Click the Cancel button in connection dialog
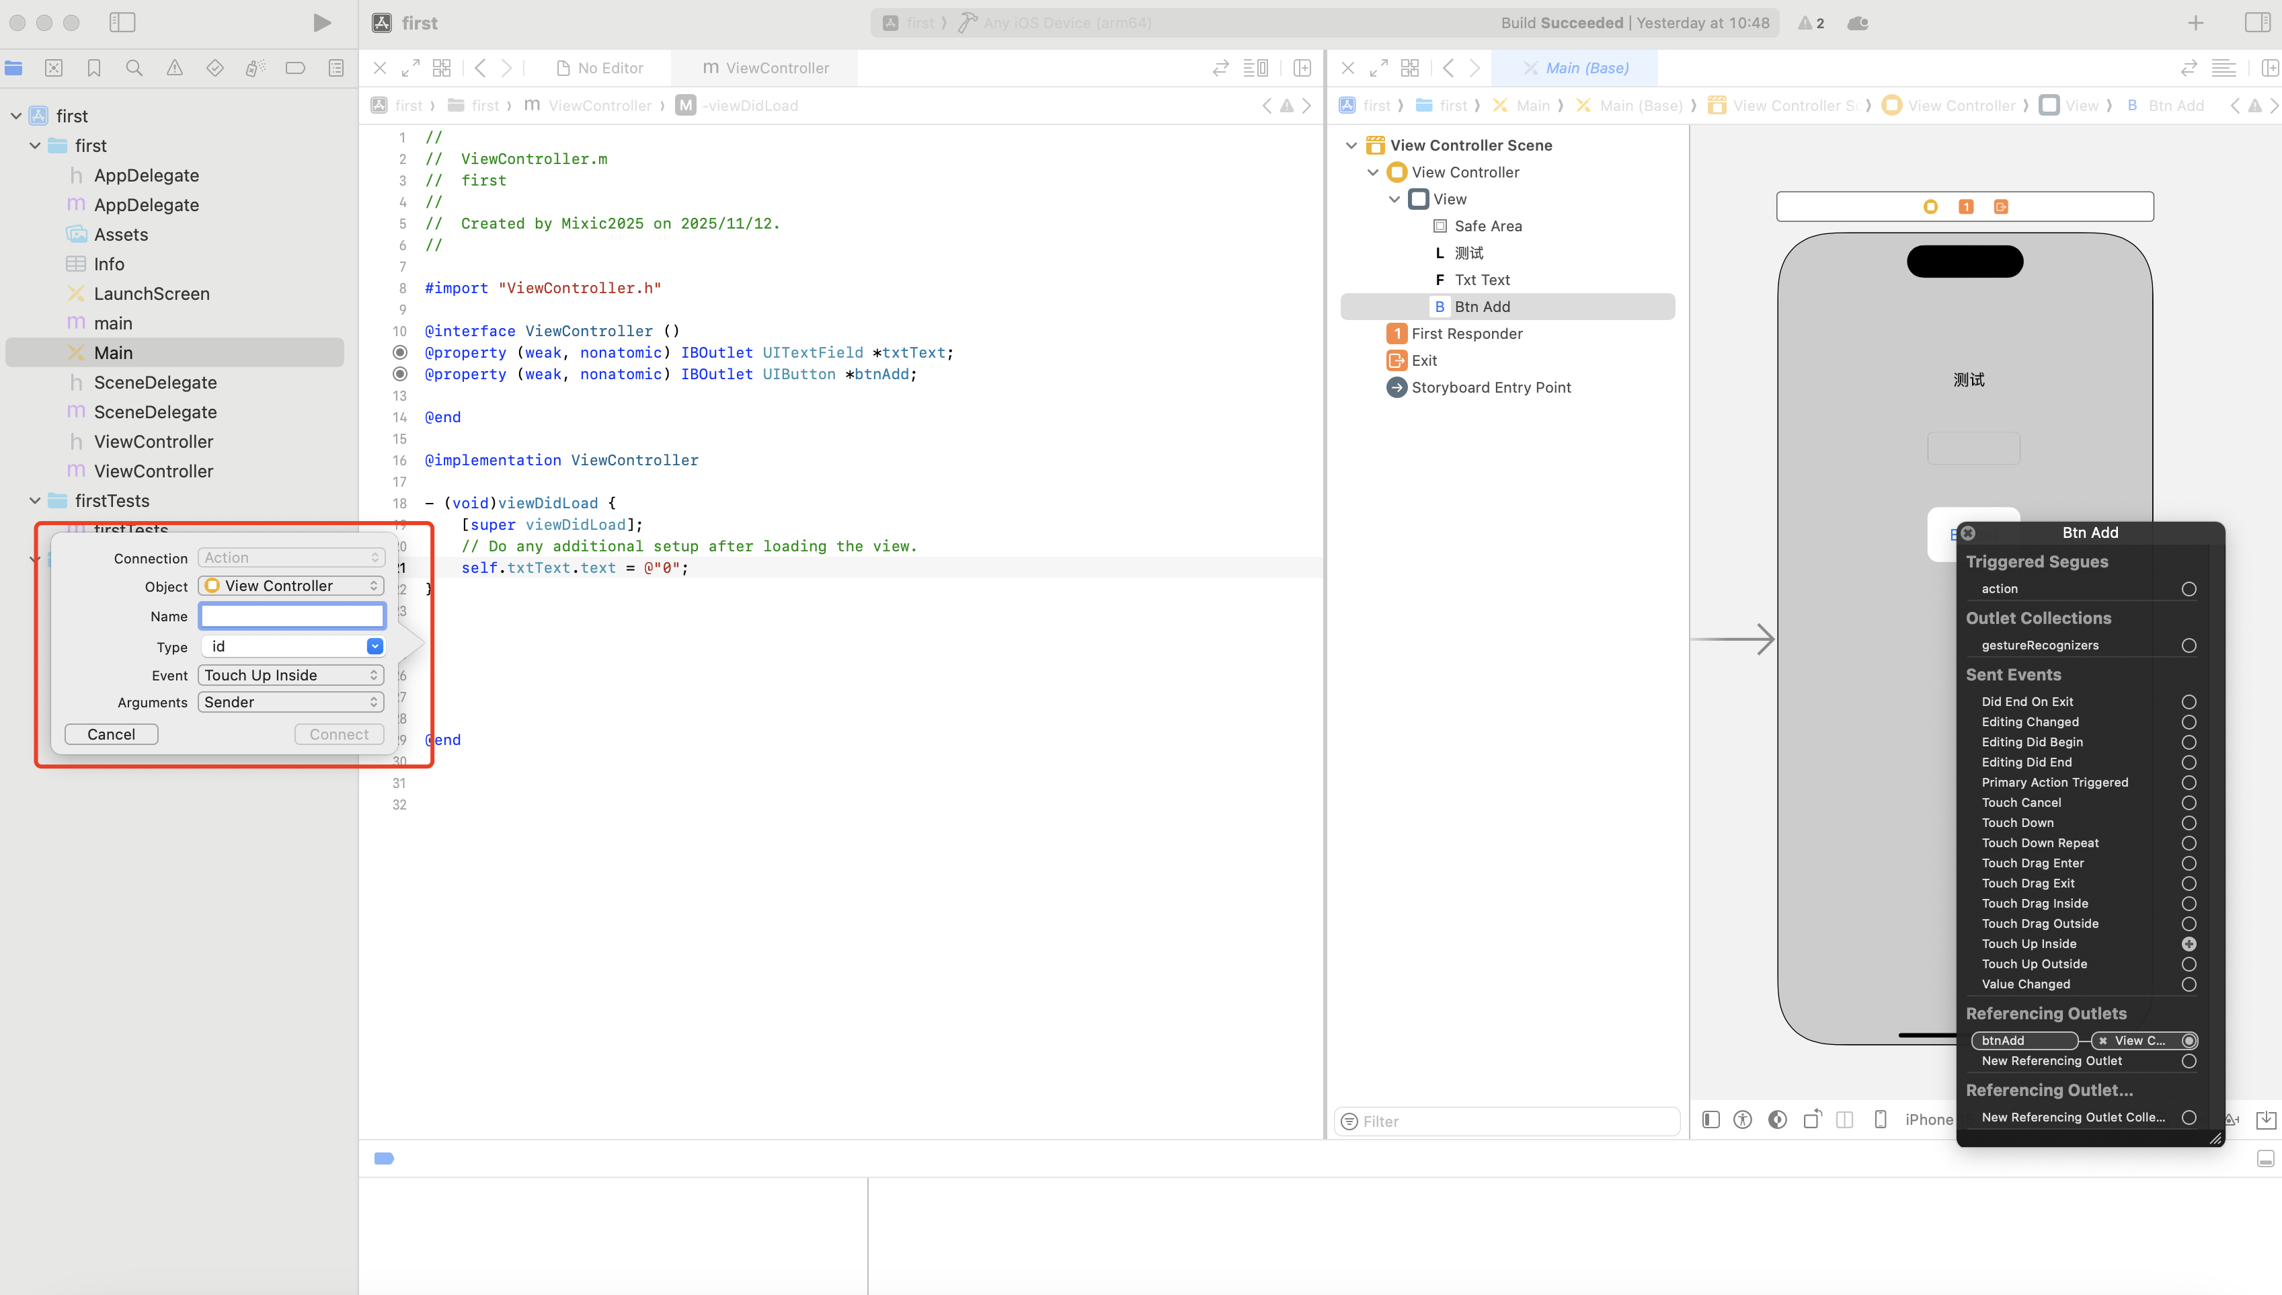 coord(111,734)
